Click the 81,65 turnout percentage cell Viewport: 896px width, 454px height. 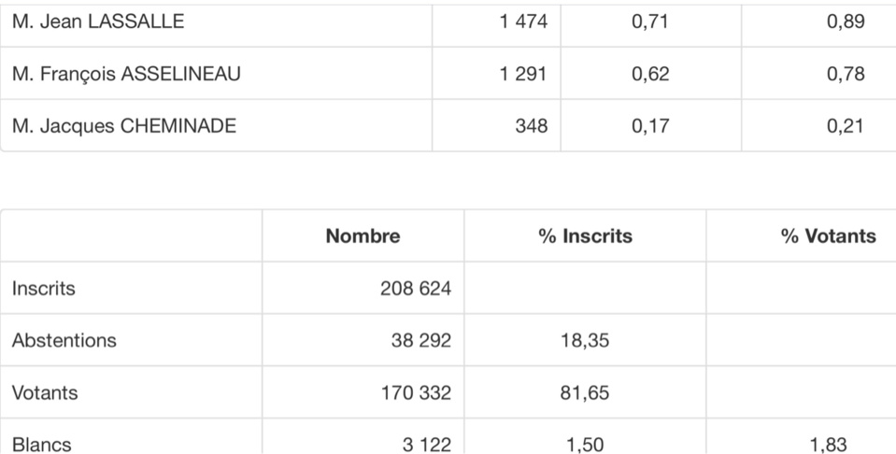[x=585, y=393]
